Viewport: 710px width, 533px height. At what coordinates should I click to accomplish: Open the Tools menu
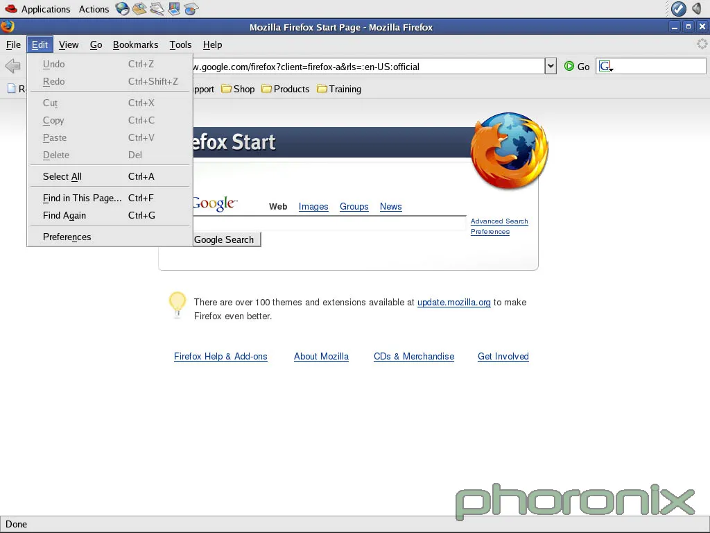(x=180, y=44)
